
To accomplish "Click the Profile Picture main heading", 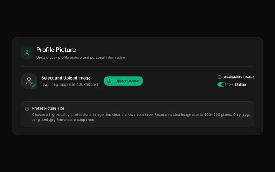I will [x=56, y=50].
